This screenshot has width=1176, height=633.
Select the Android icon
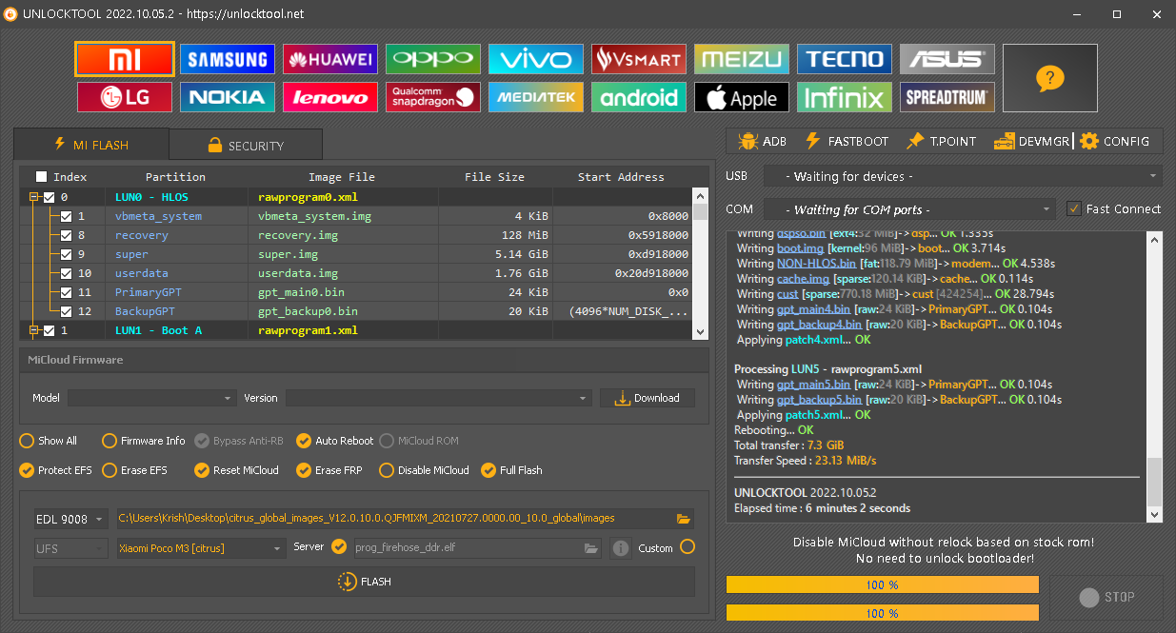(x=639, y=97)
